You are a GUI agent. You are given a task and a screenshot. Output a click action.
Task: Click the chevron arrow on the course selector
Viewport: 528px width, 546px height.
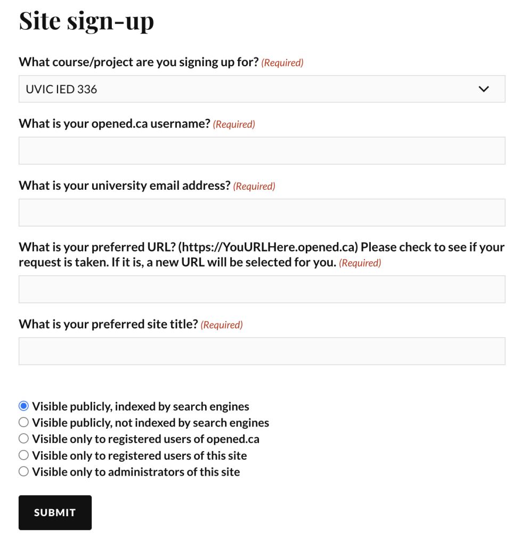pos(483,89)
